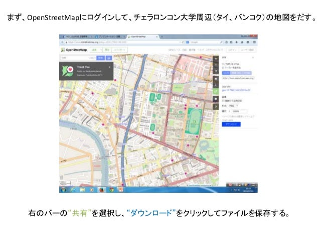Switch to the Facebook browser tab
This screenshot has width=320, height=240.
coord(77,37)
